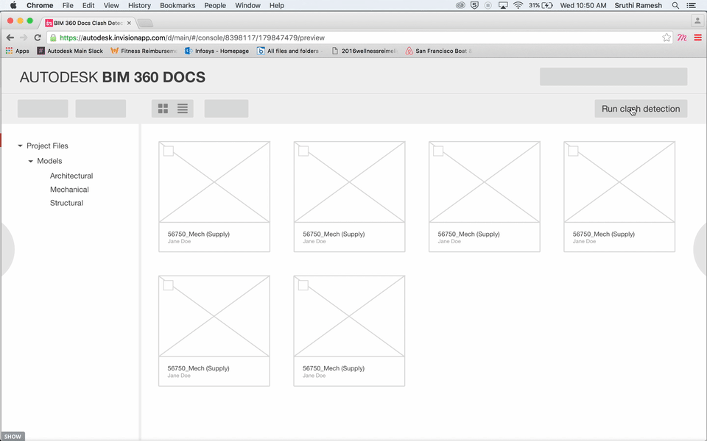Tick checkbox on first card, top row

[x=169, y=151]
